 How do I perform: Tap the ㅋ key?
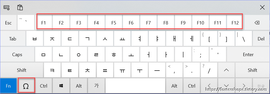(x=52, y=70)
